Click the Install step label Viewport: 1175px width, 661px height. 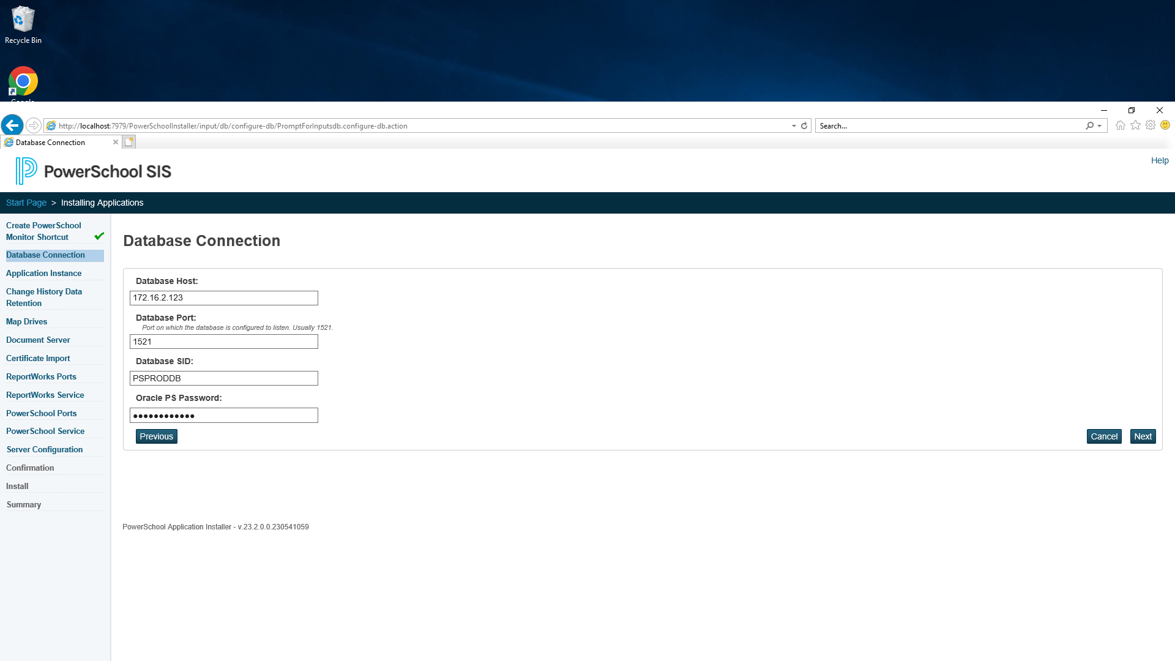click(17, 487)
